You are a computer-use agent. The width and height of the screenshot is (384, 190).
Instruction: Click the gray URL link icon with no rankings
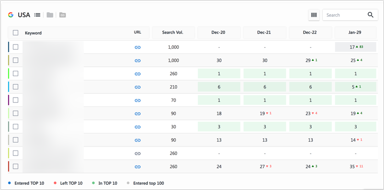click(137, 153)
